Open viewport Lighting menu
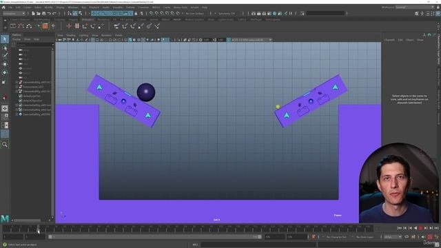The height and width of the screenshot is (248, 441). pos(83,35)
